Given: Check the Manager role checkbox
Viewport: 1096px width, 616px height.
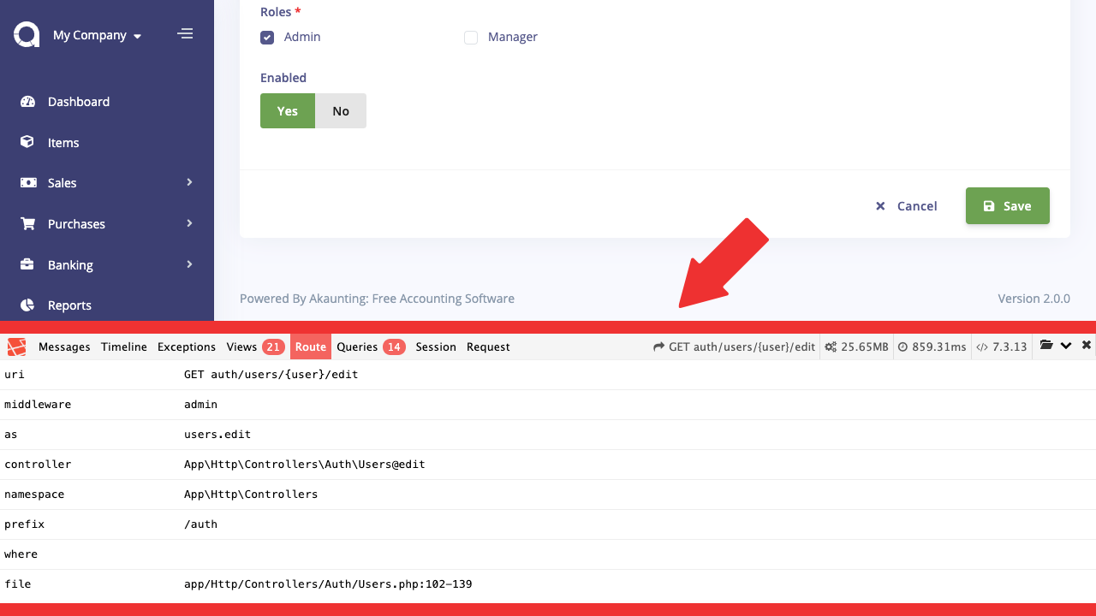Looking at the screenshot, I should 471,38.
